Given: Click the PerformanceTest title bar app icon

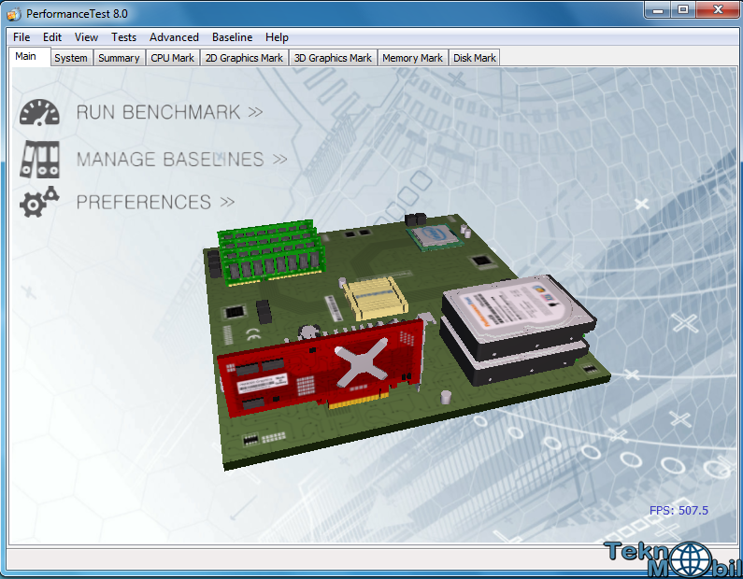Looking at the screenshot, I should click(x=14, y=14).
